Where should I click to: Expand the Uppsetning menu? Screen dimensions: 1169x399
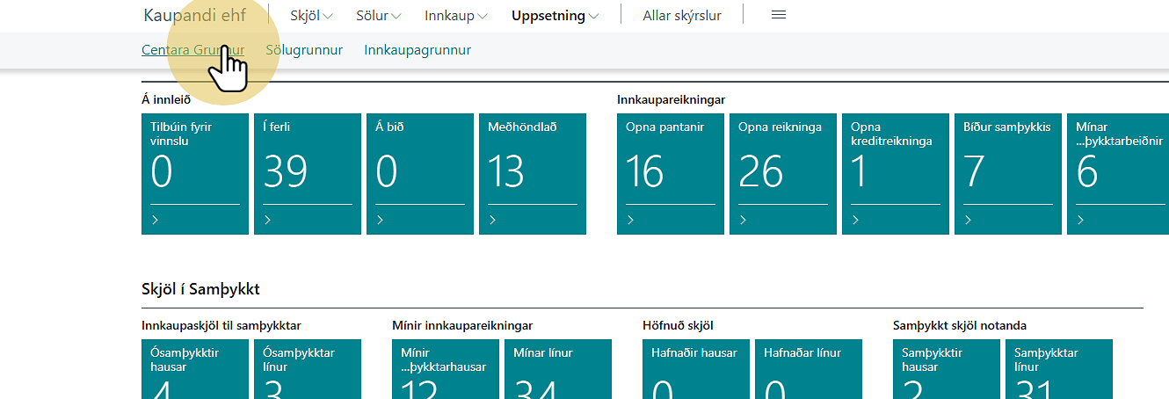pyautogui.click(x=555, y=15)
